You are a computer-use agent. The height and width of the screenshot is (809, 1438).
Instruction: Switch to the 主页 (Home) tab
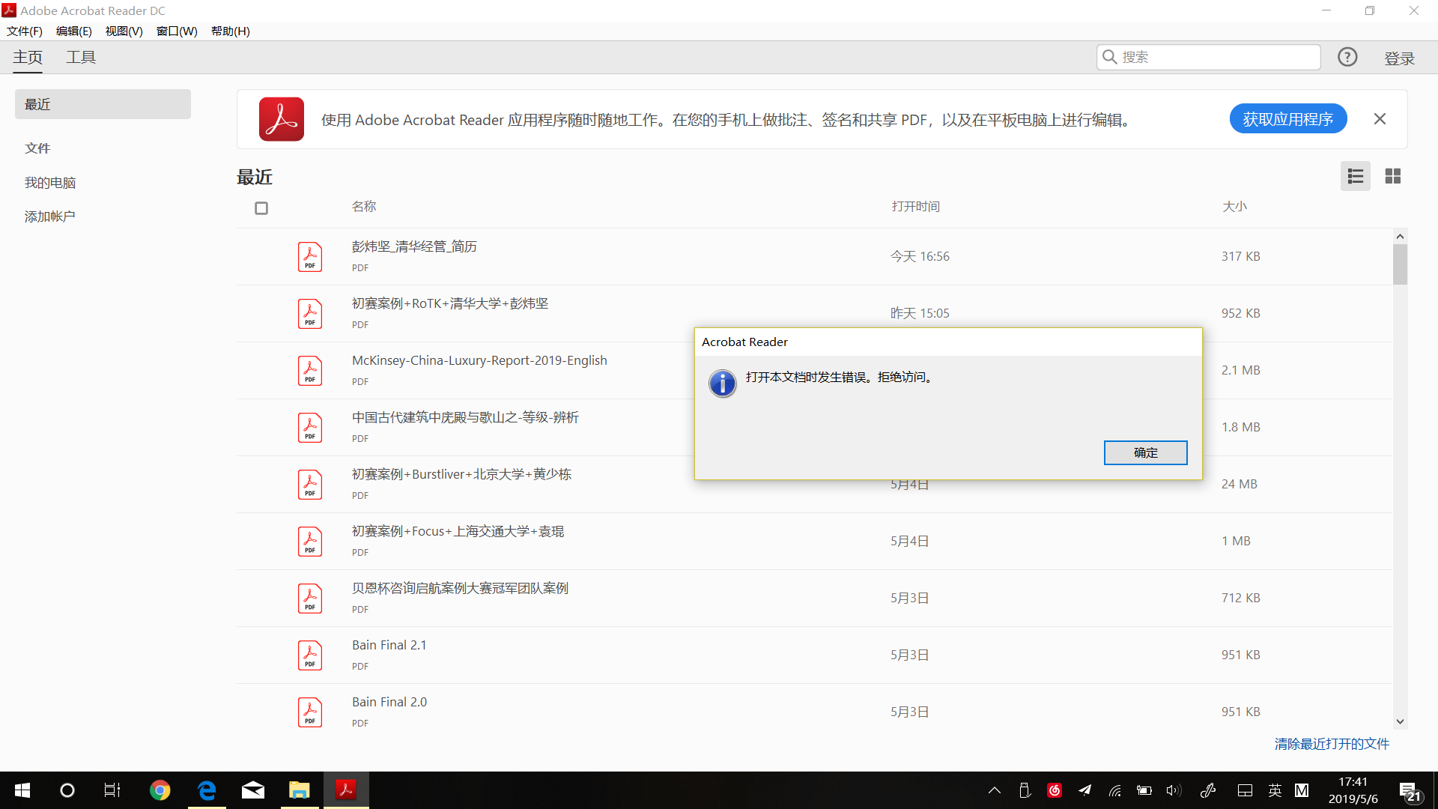(x=28, y=58)
